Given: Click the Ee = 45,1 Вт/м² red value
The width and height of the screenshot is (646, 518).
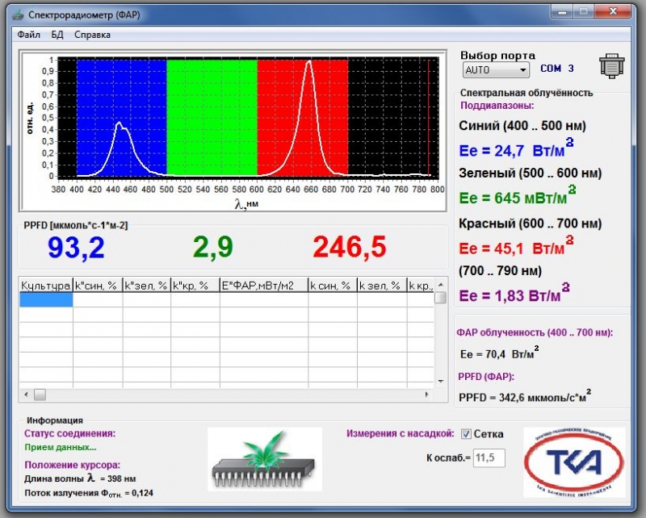Looking at the screenshot, I should pos(516,246).
